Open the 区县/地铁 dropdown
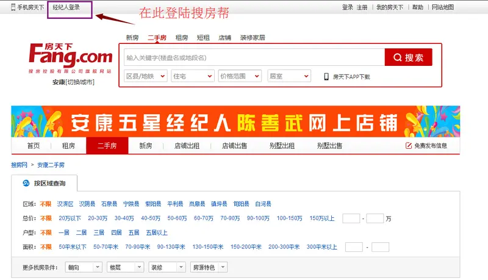The width and height of the screenshot is (488, 280). tap(146, 76)
